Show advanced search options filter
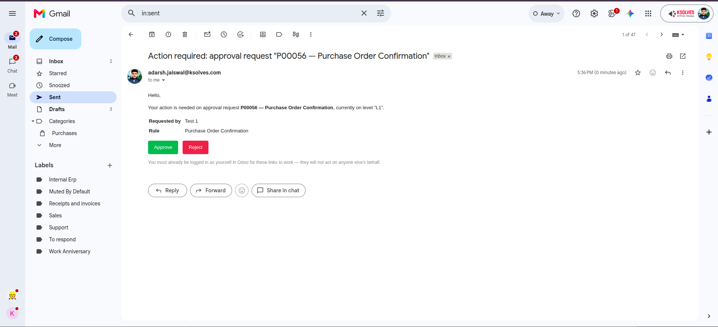 point(381,13)
